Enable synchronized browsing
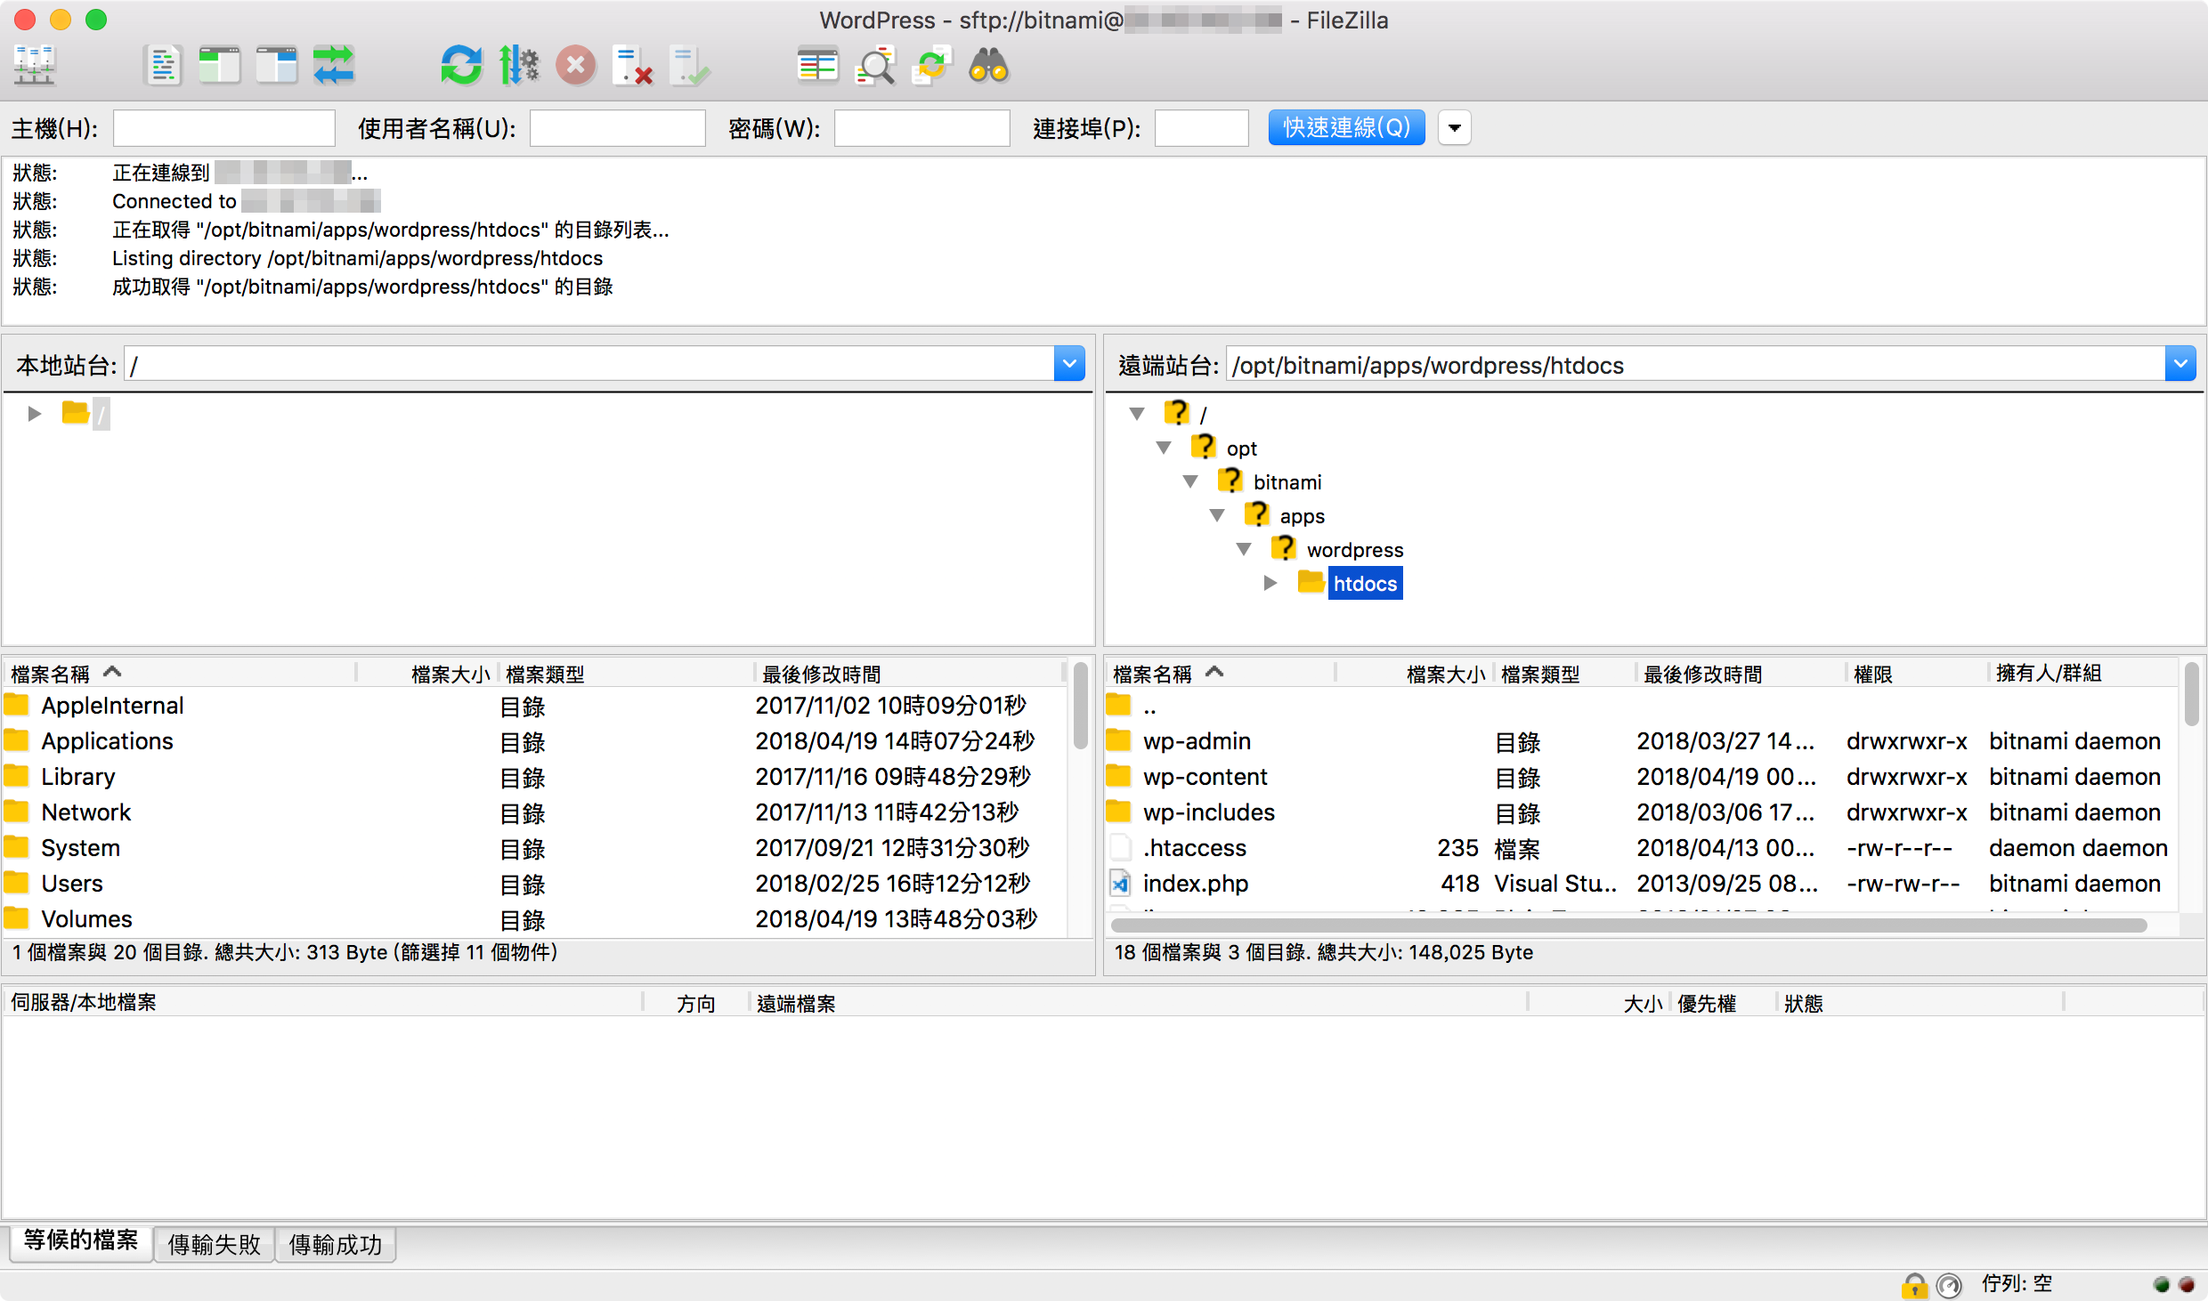Screen dimensions: 2208x1301 [x=932, y=65]
